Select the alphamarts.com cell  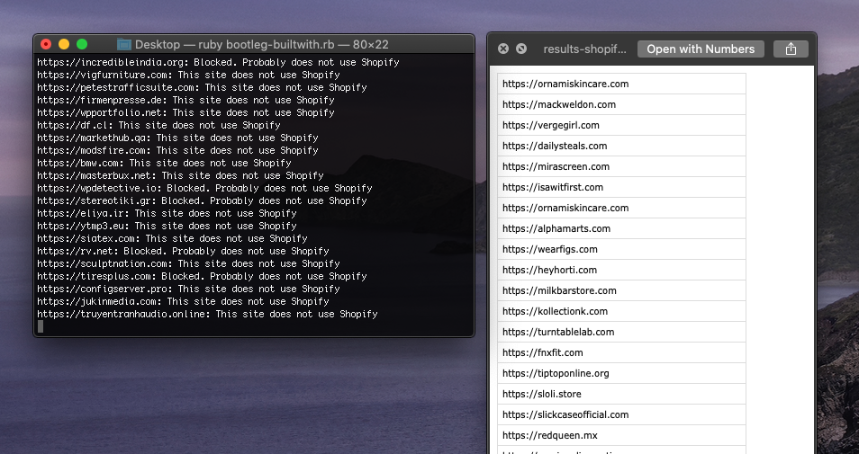(x=622, y=228)
